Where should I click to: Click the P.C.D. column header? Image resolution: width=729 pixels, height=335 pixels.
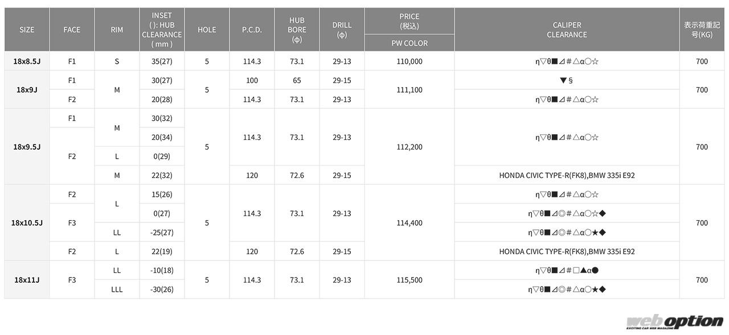click(x=252, y=30)
